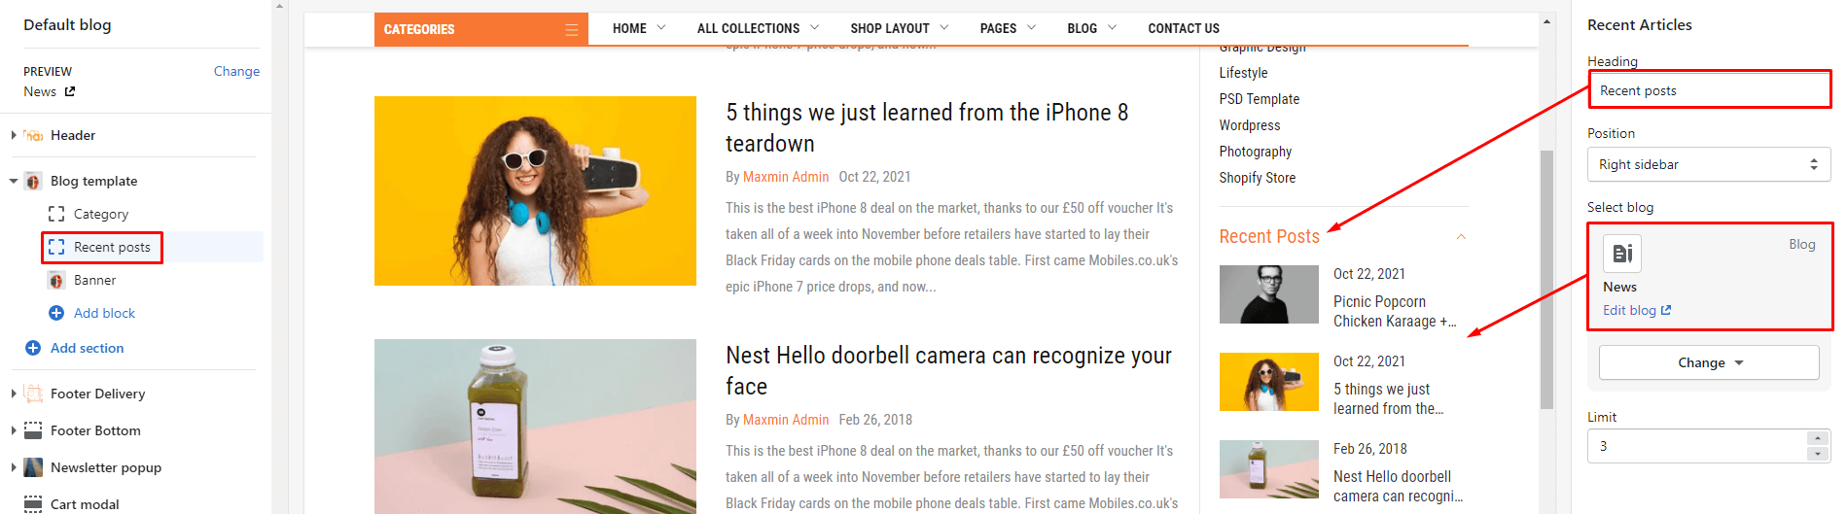1847x514 pixels.
Task: Click the Category block icon
Action: (56, 214)
